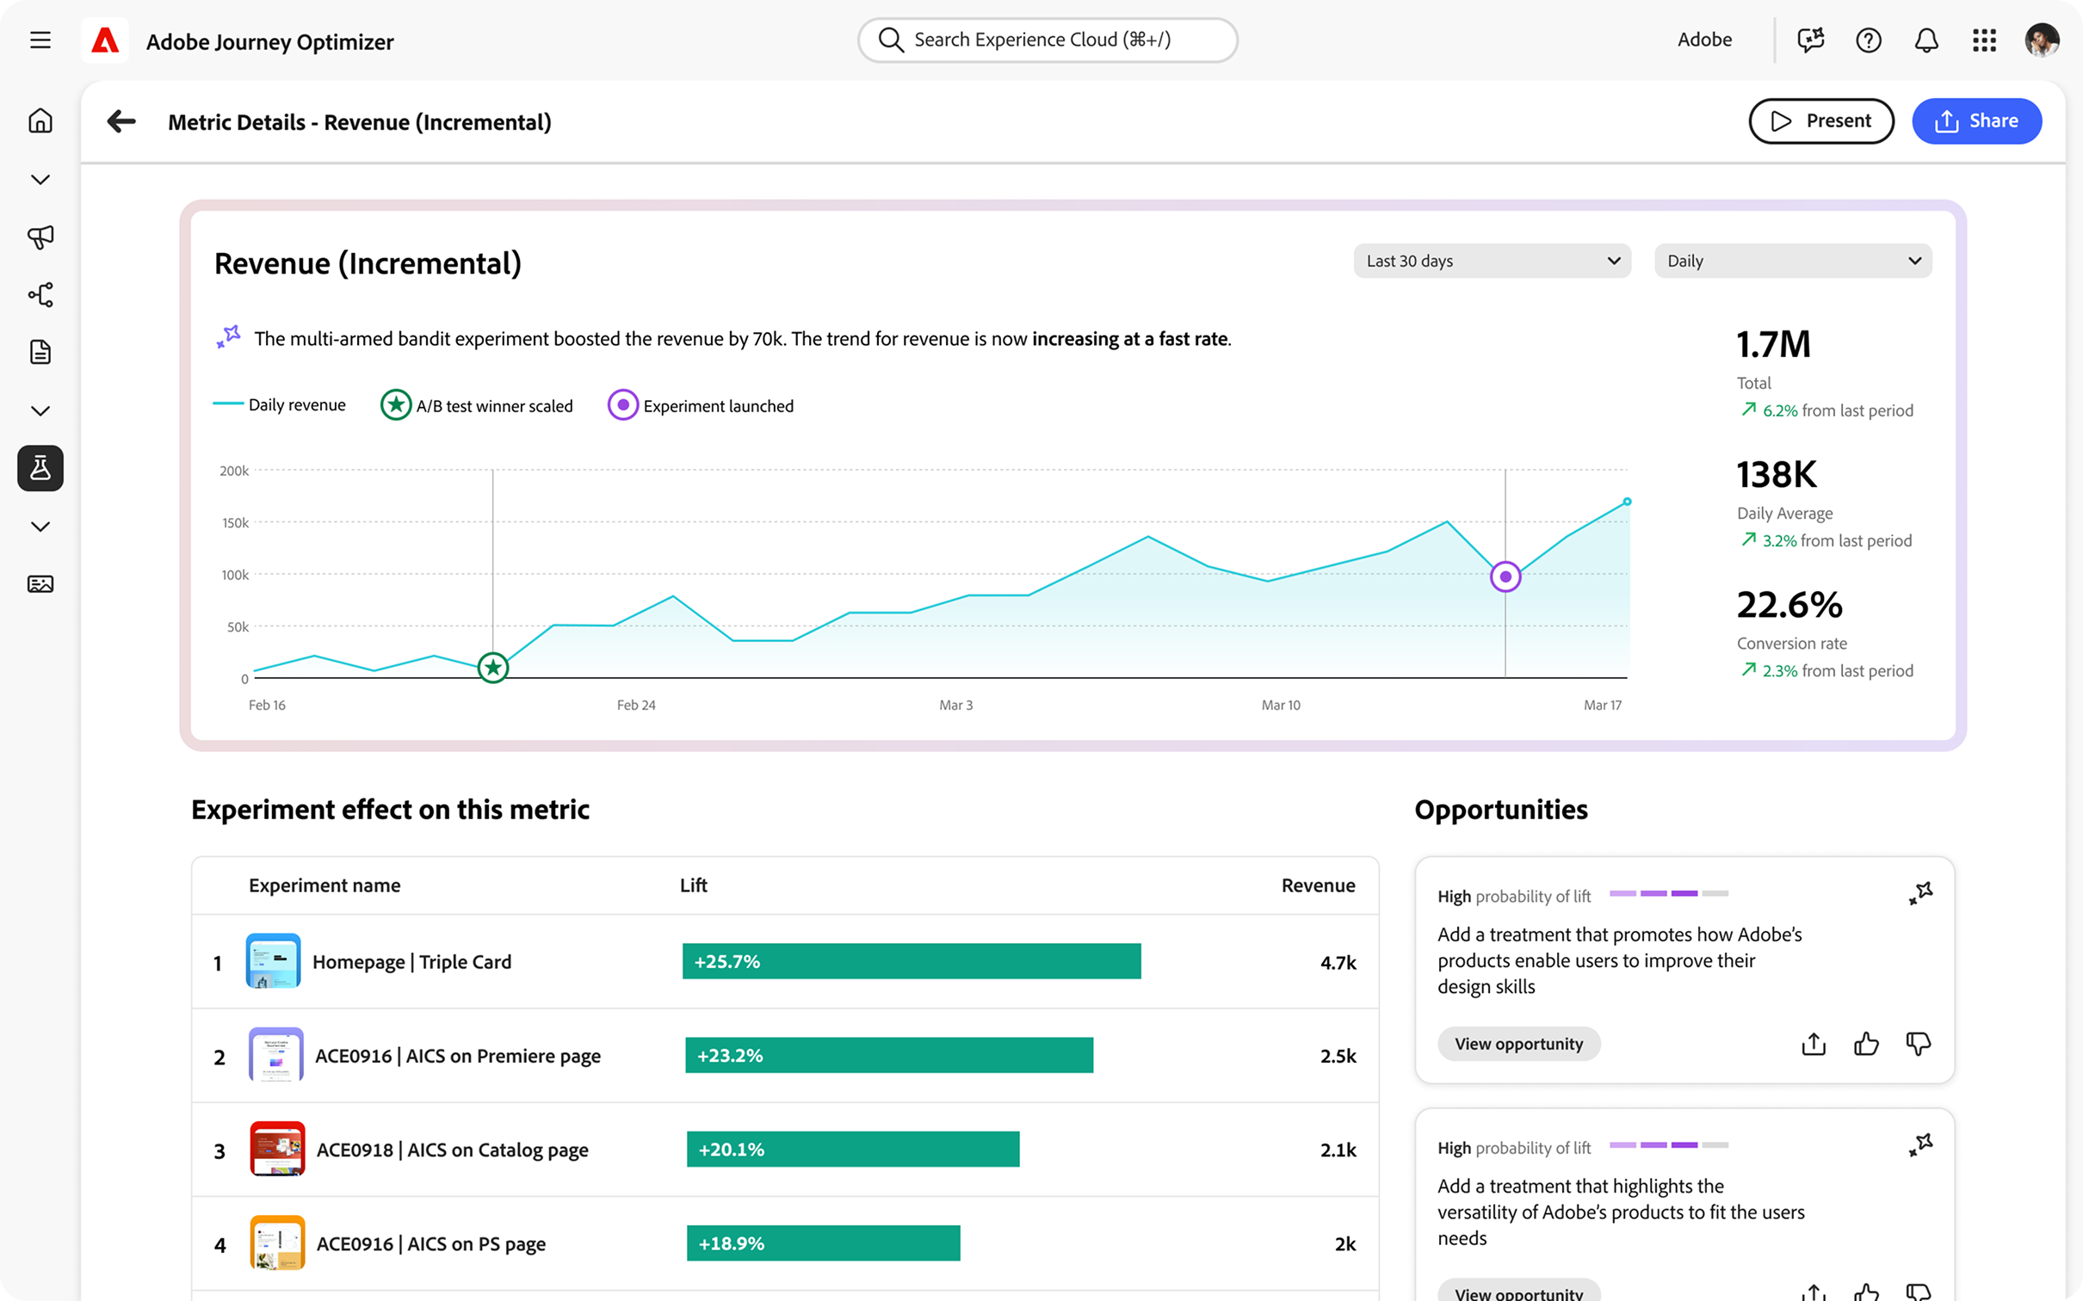This screenshot has height=1301, width=2083.
Task: Click the AI sparkle beside the bandit insight
Action: pos(228,336)
